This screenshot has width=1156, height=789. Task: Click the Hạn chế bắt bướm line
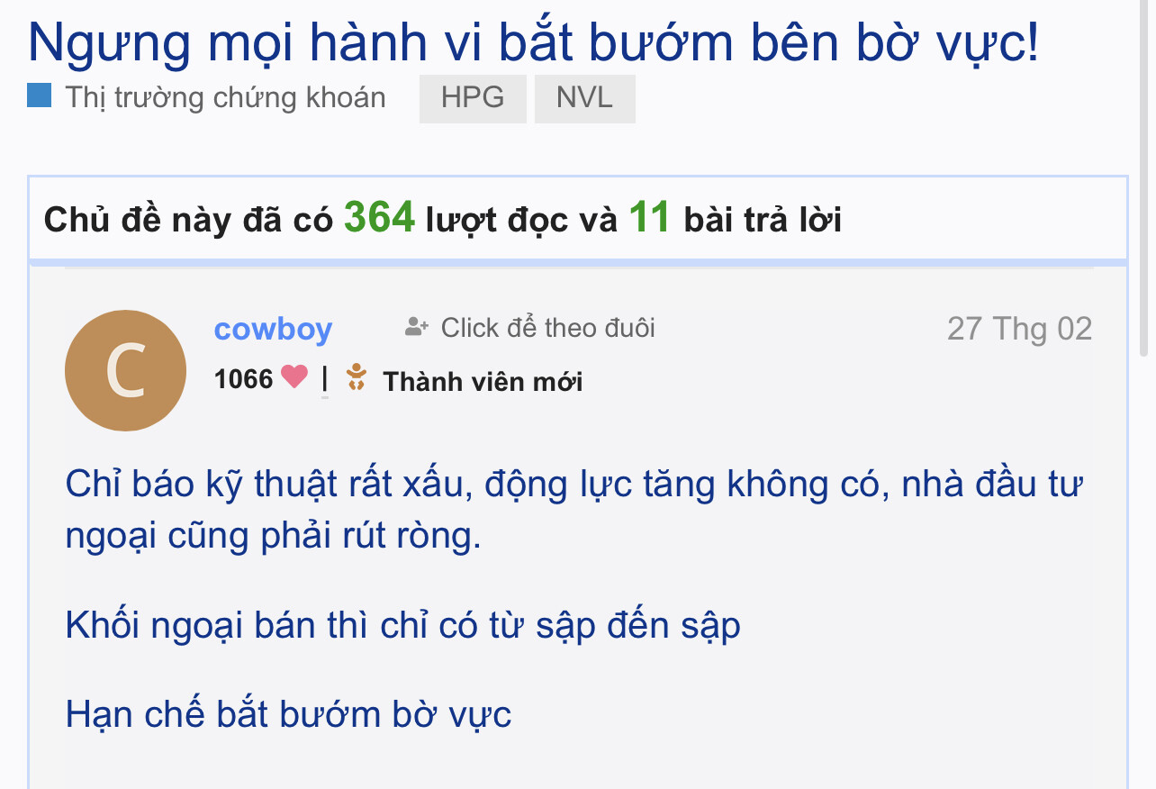point(288,715)
